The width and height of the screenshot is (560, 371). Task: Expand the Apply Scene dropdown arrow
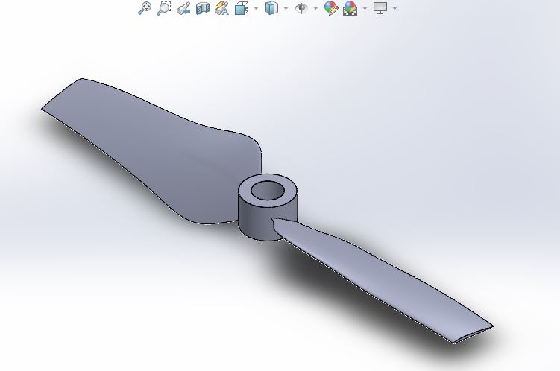coord(365,8)
